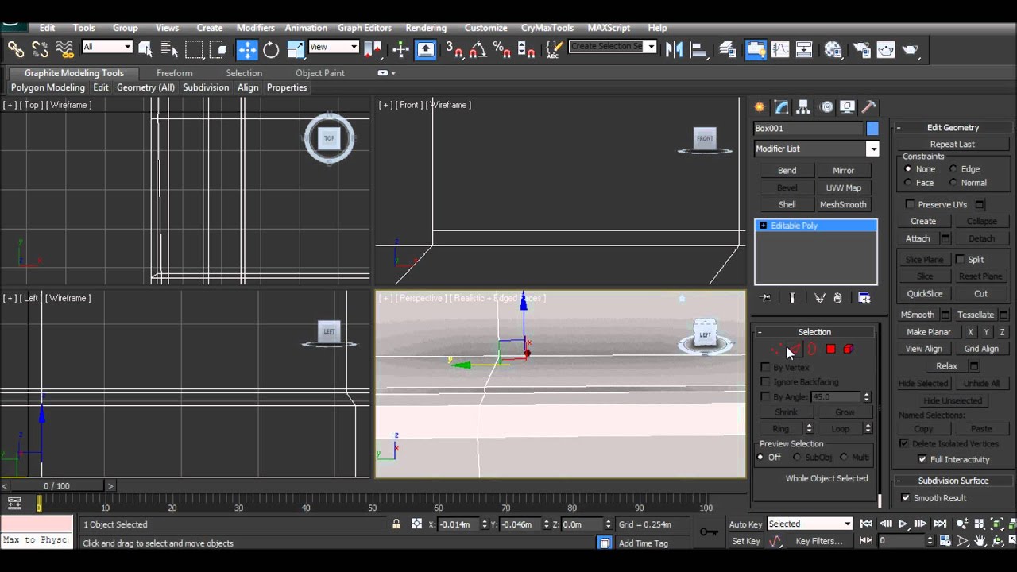The width and height of the screenshot is (1017, 572).
Task: Open the selection filter All dropdown
Action: pyautogui.click(x=106, y=48)
